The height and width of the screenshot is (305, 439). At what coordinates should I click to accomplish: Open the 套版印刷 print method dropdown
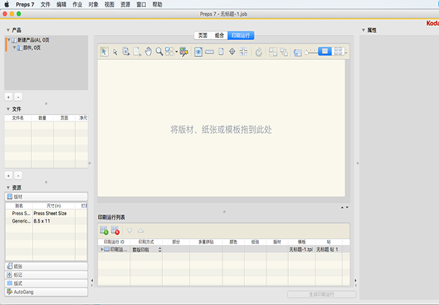point(147,249)
